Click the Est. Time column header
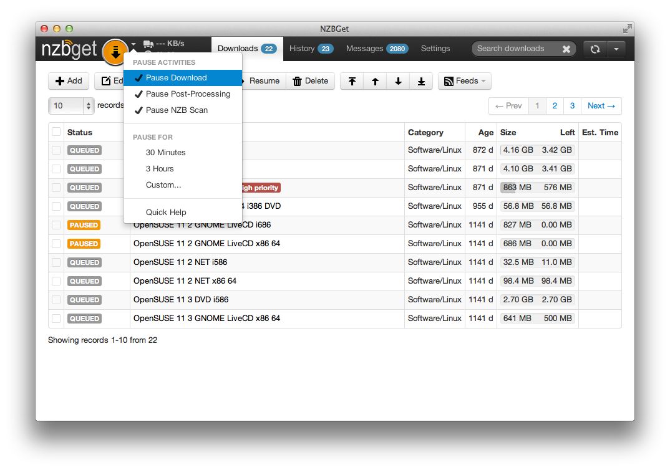This screenshot has width=670, height=470. 600,132
